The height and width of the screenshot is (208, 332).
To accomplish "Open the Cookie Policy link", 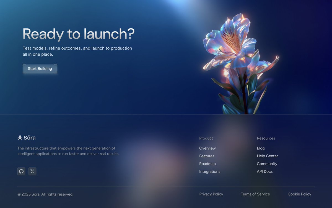I will pos(299,194).
